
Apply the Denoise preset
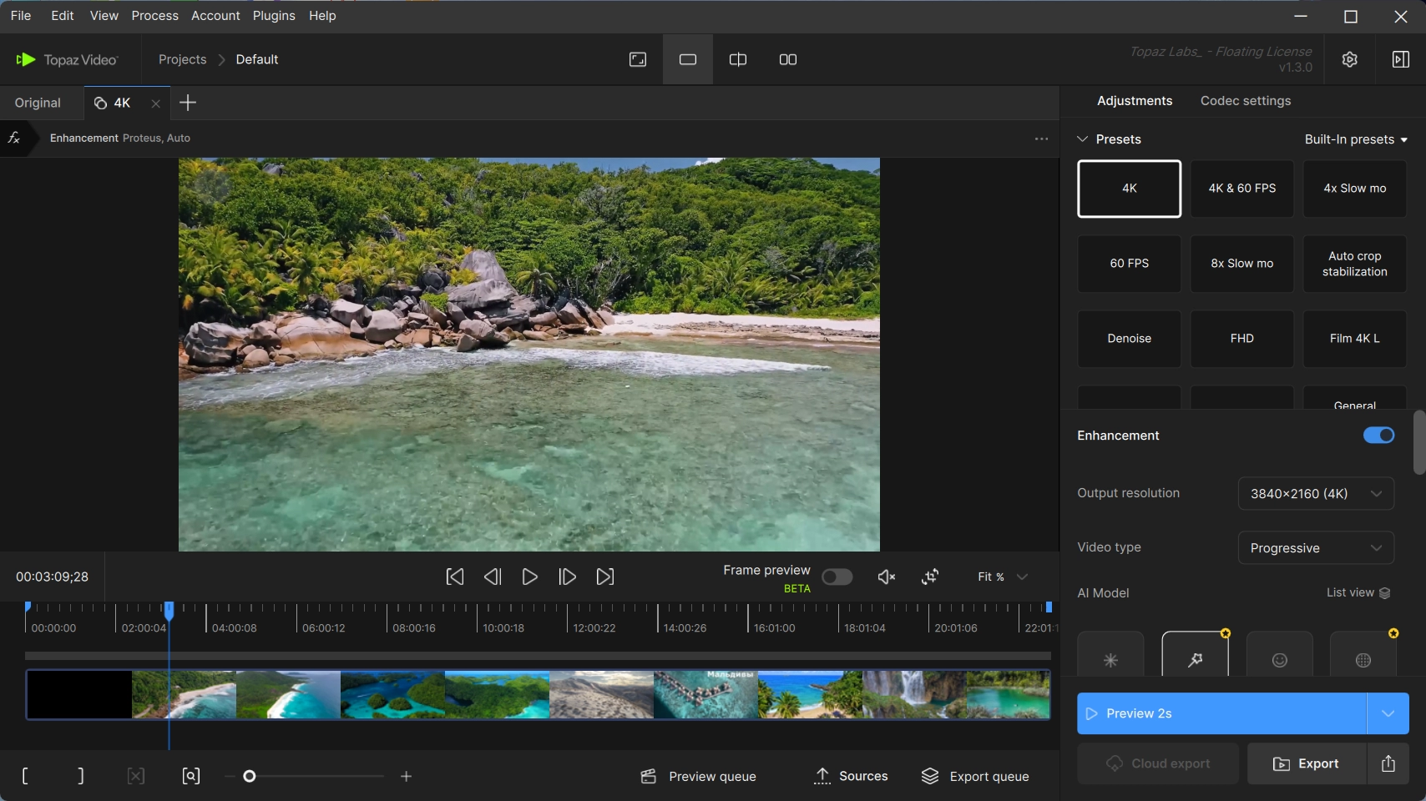pyautogui.click(x=1129, y=339)
